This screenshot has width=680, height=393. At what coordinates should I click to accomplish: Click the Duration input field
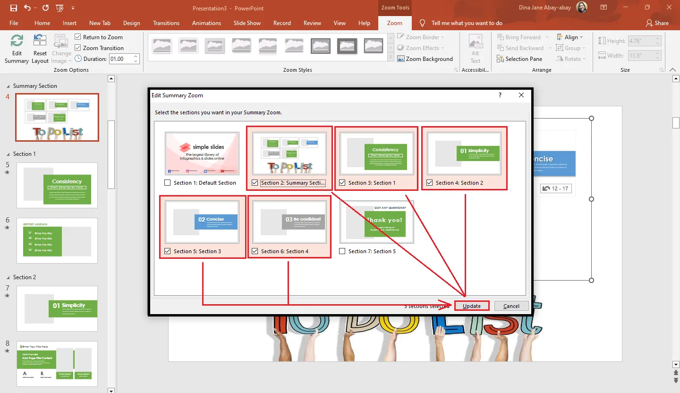[121, 59]
